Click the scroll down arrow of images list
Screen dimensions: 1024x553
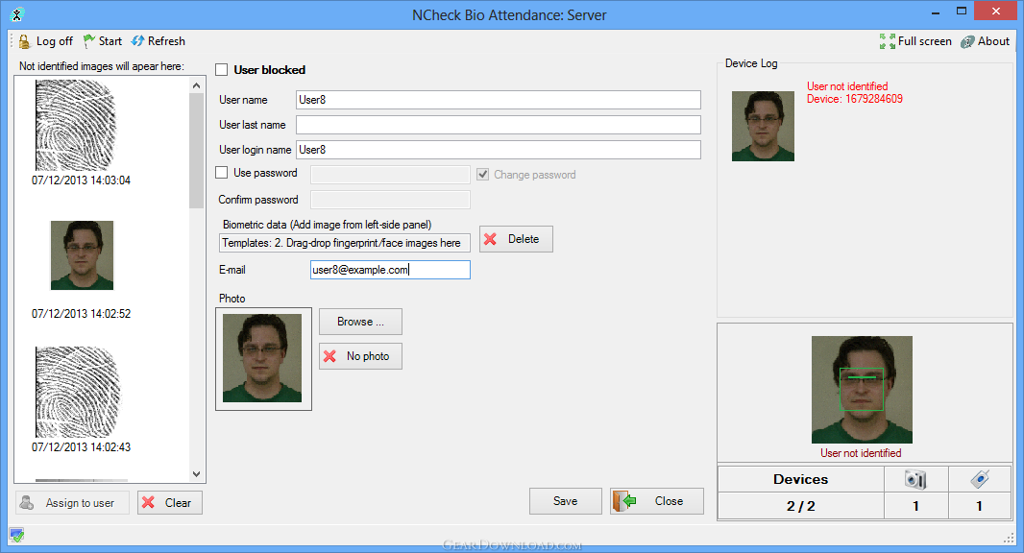(197, 474)
